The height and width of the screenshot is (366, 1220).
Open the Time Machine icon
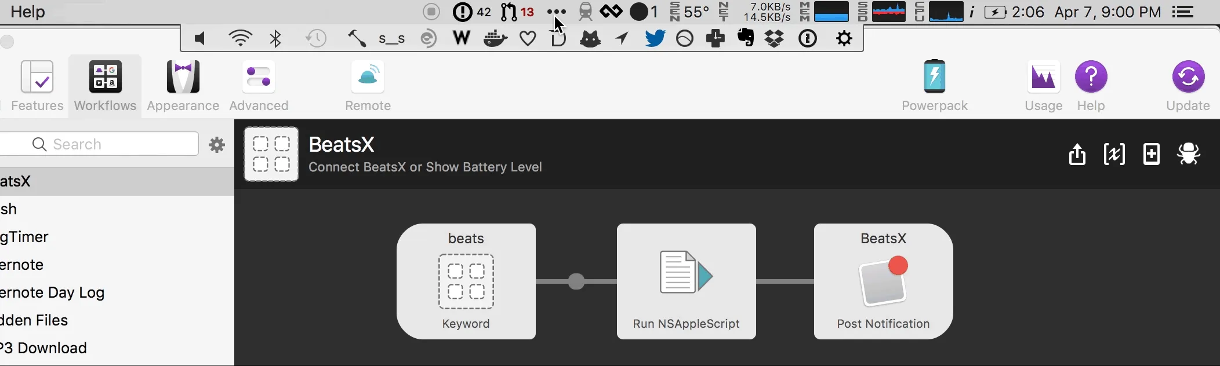tap(316, 39)
